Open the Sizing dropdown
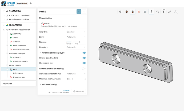184x111 pixels. (76, 37)
